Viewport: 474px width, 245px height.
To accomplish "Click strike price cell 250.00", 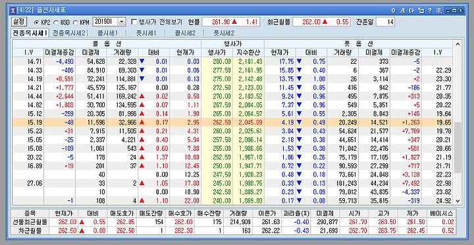I will point(217,166).
